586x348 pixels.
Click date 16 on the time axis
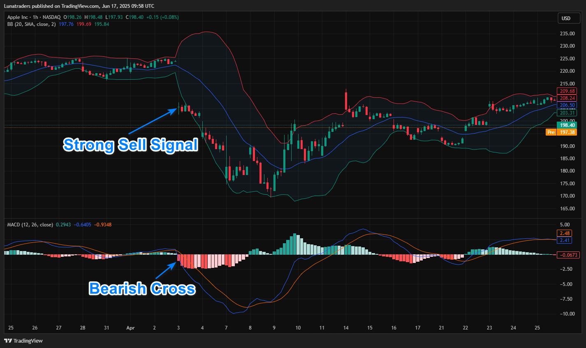[394, 328]
